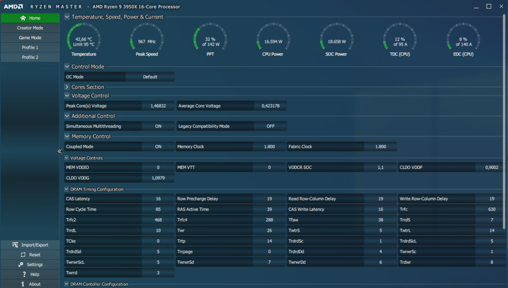Viewport: 508px width, 288px height.
Task: Click the Tfaw value 38
Action: click(x=380, y=220)
